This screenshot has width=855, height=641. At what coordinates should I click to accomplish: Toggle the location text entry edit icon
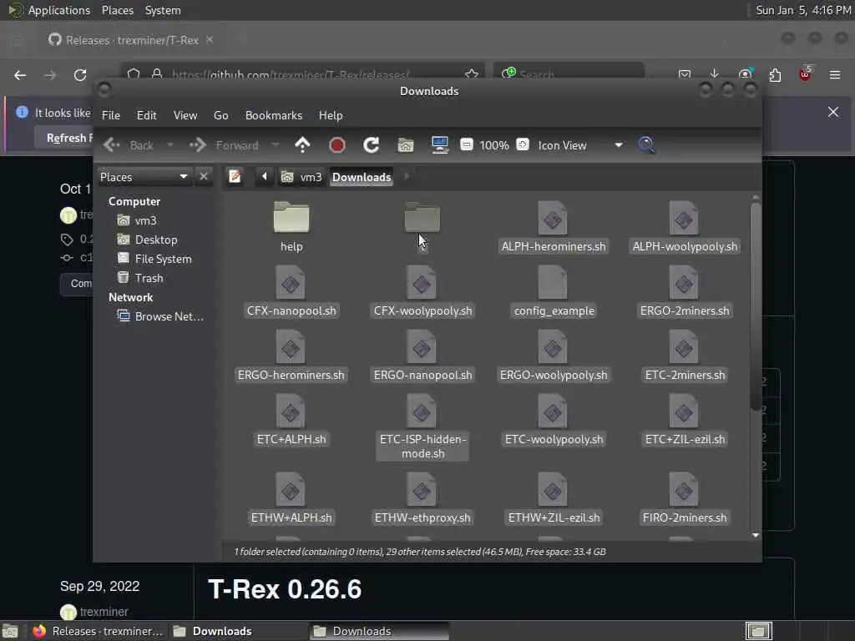pyautogui.click(x=235, y=177)
